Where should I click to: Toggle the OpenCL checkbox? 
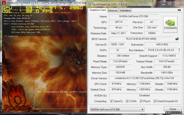(112, 101)
